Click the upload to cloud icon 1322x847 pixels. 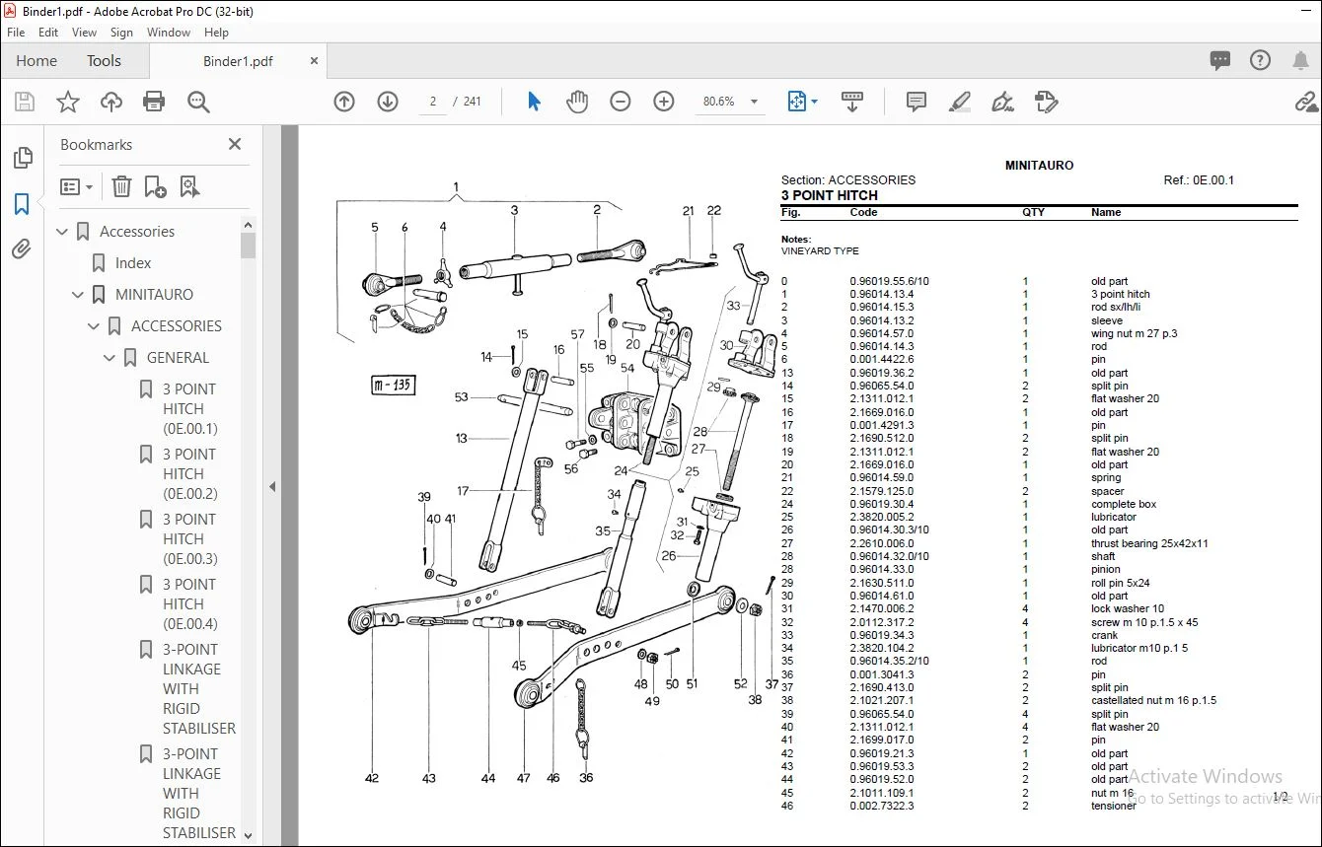point(111,102)
